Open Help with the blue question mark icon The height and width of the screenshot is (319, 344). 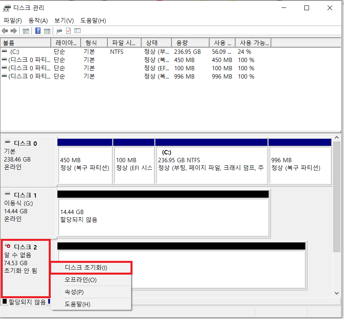tap(38, 31)
